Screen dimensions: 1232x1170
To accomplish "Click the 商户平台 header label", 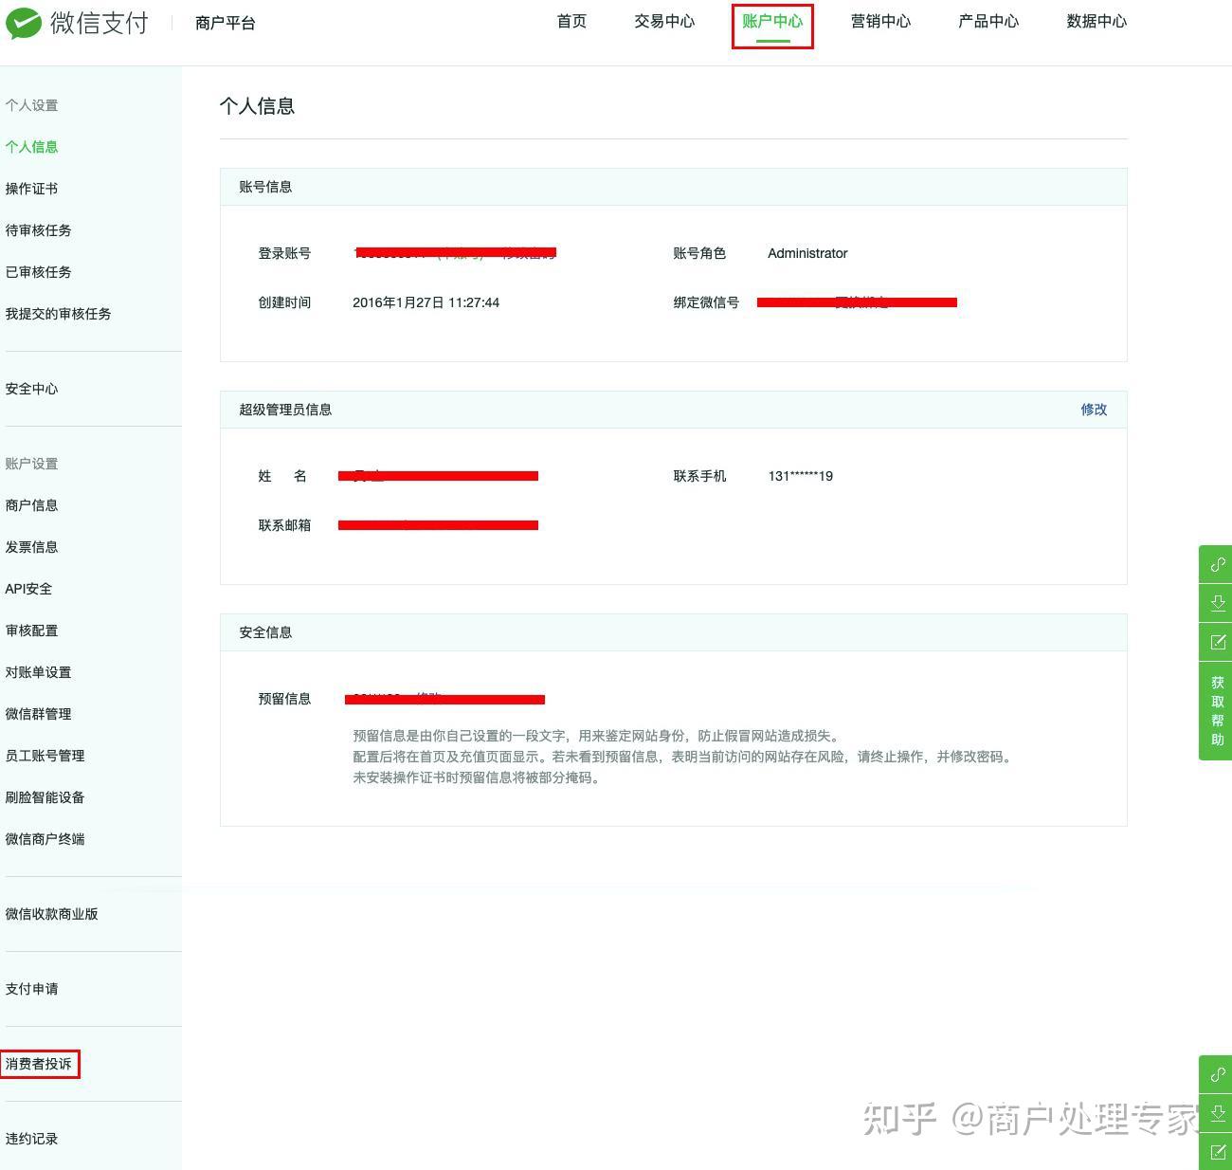I will coord(226,23).
